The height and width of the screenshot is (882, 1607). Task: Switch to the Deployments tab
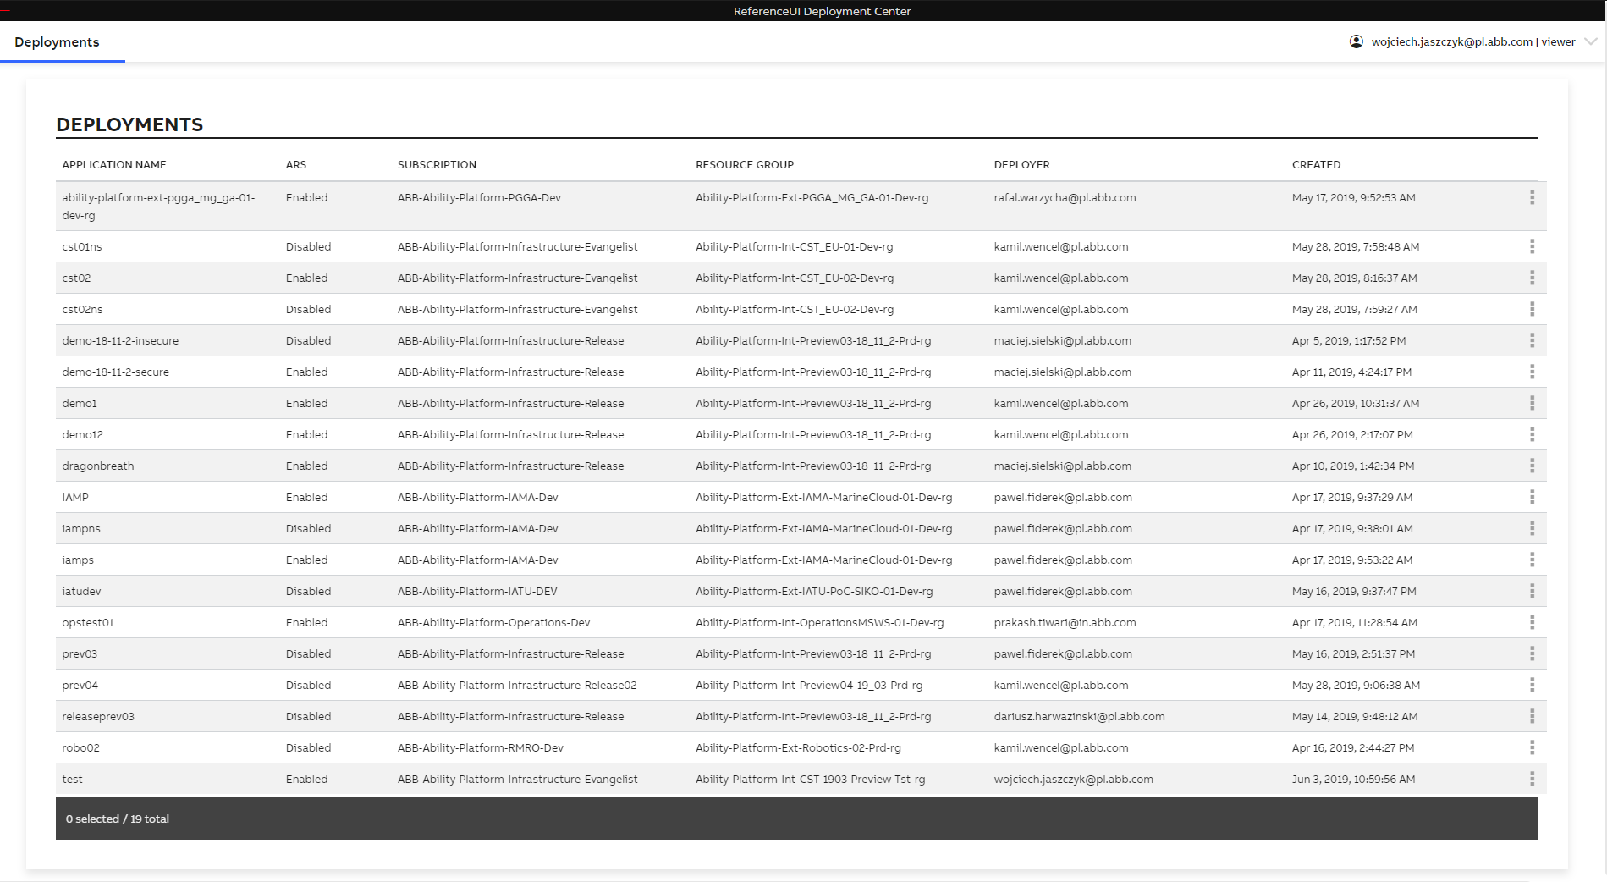click(x=57, y=42)
